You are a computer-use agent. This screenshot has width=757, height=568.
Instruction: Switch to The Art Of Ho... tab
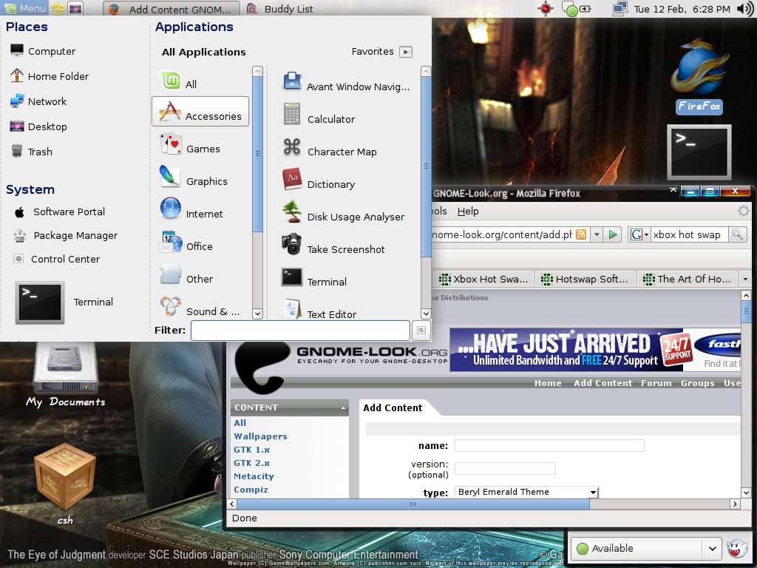(x=688, y=279)
